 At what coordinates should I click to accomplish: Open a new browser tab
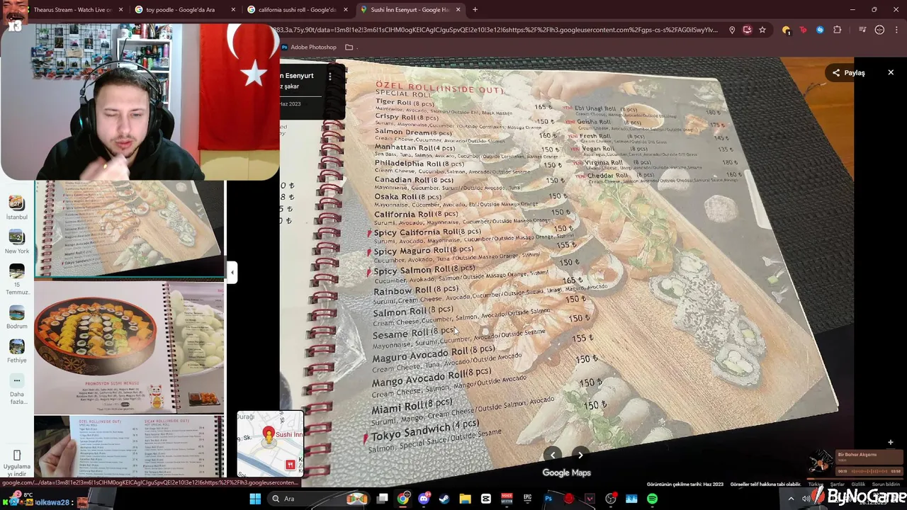click(x=475, y=10)
